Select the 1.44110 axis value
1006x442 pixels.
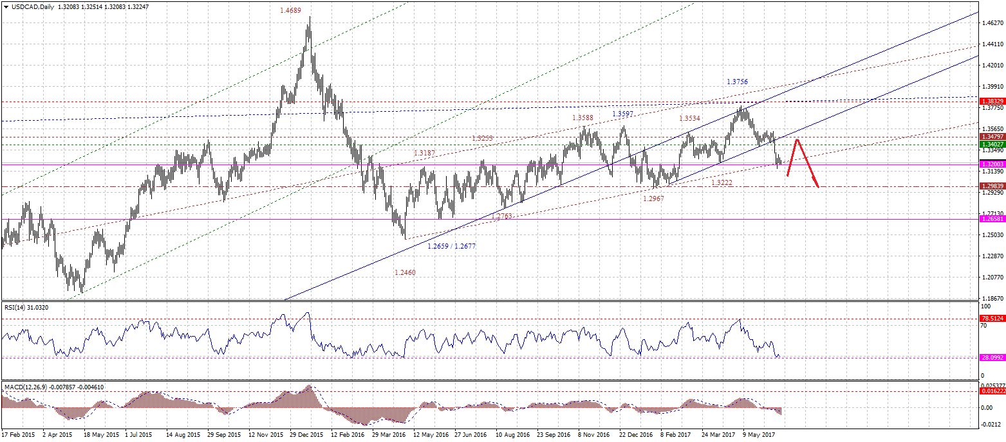point(992,44)
